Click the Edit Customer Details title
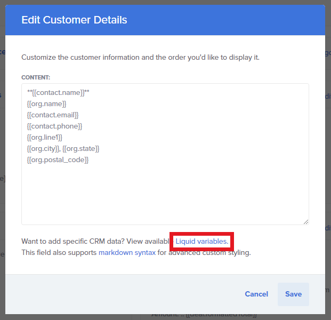Image resolution: width=331 pixels, height=320 pixels. point(74,21)
